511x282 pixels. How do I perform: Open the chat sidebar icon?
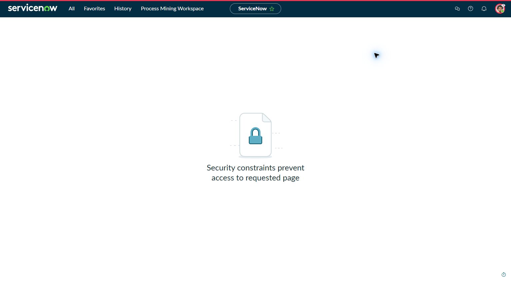457,9
